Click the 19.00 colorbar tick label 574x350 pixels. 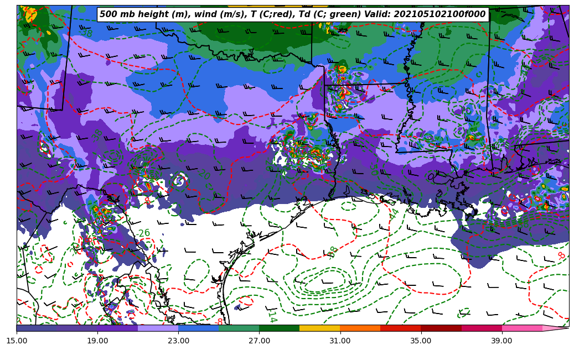click(97, 341)
